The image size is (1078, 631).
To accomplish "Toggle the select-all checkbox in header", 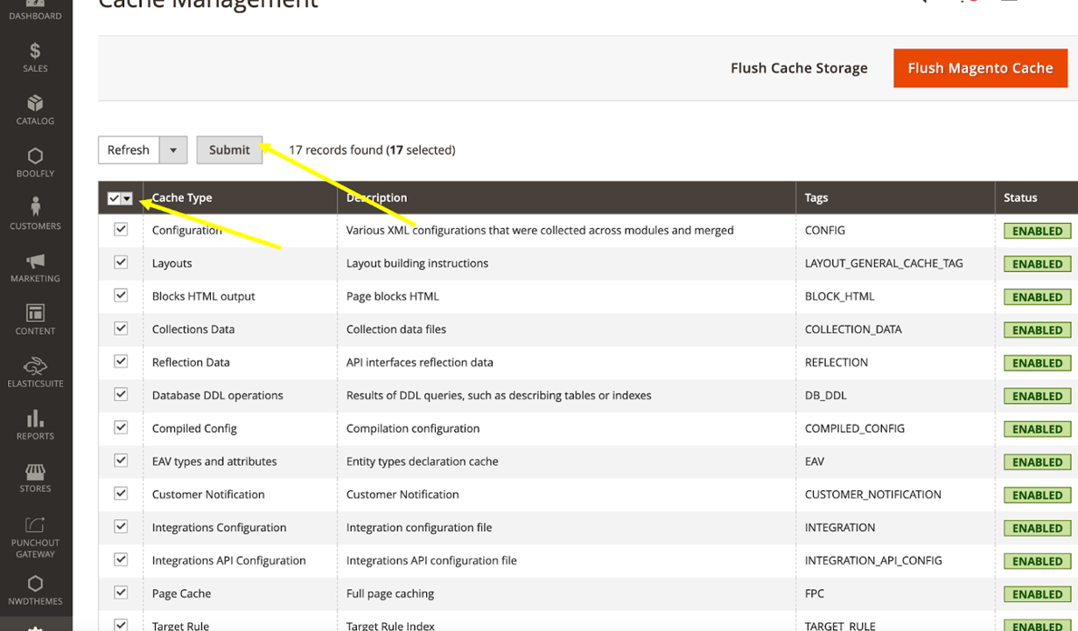I will 115,198.
